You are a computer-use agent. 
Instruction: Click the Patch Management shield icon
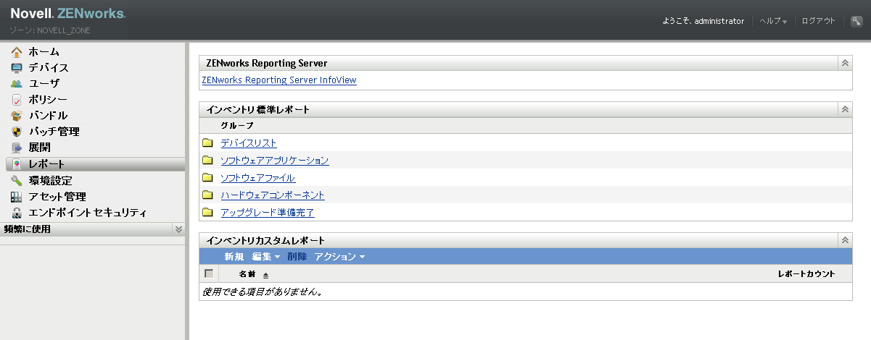point(17,132)
